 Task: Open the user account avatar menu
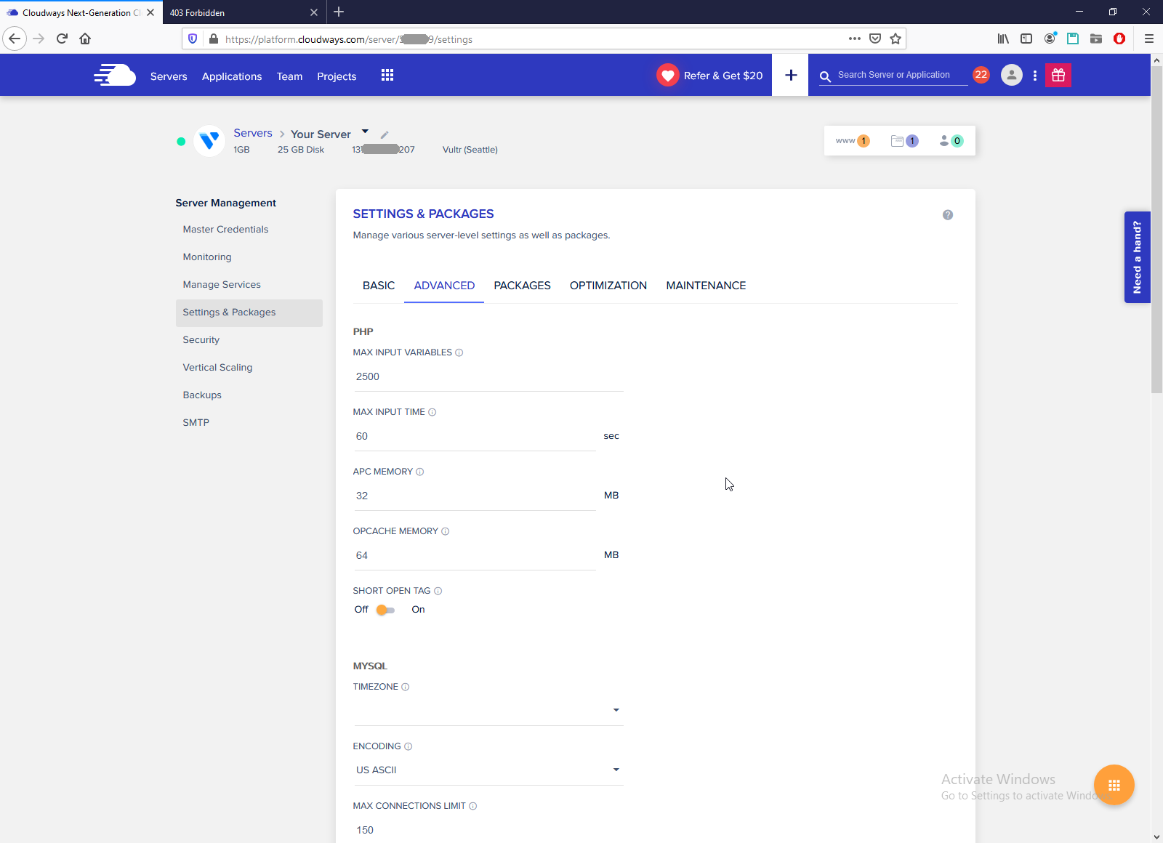click(1012, 75)
